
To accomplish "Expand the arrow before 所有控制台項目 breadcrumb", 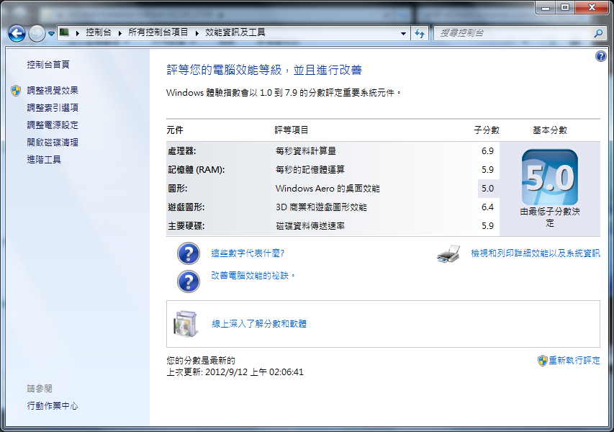I will (x=120, y=33).
